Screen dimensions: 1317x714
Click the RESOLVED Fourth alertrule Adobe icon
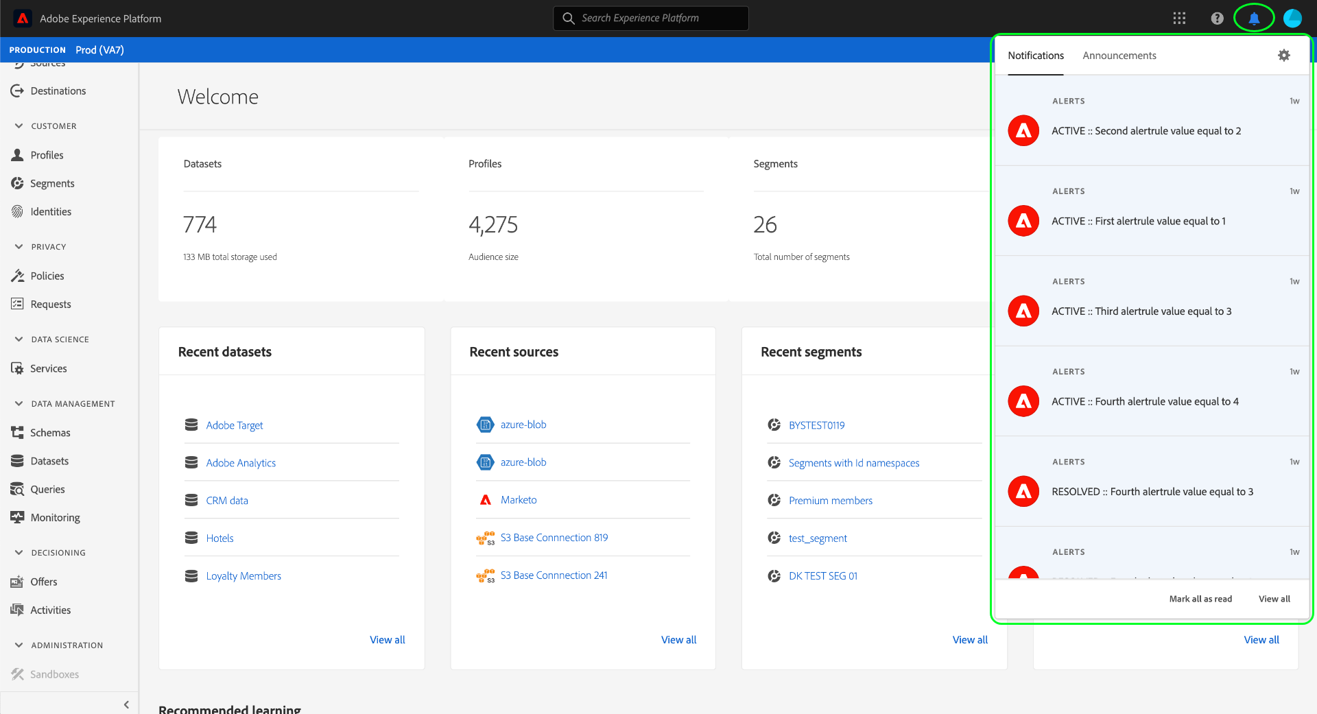coord(1023,492)
